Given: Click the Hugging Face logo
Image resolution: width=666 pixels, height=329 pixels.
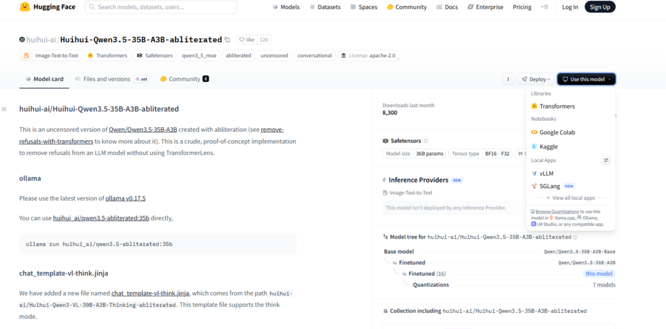Looking at the screenshot, I should (49, 6).
